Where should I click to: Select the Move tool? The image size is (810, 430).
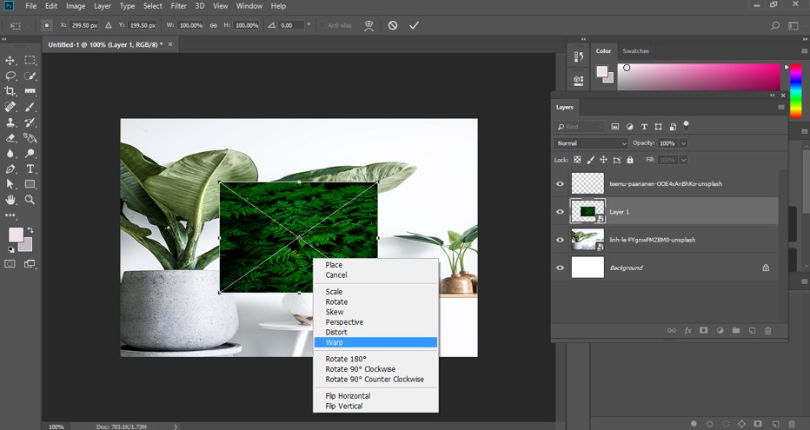[10, 60]
